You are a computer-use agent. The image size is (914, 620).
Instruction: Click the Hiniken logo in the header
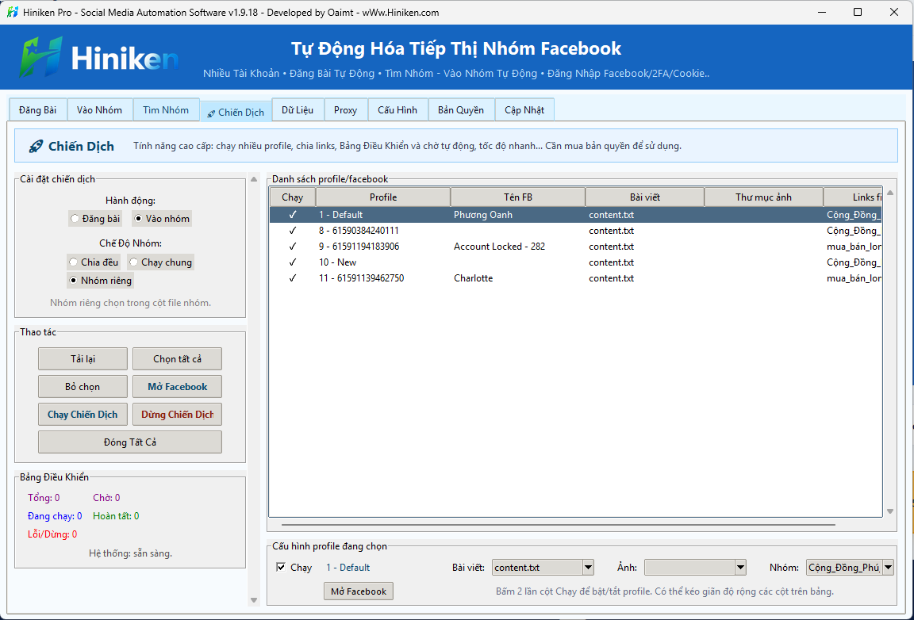click(99, 57)
